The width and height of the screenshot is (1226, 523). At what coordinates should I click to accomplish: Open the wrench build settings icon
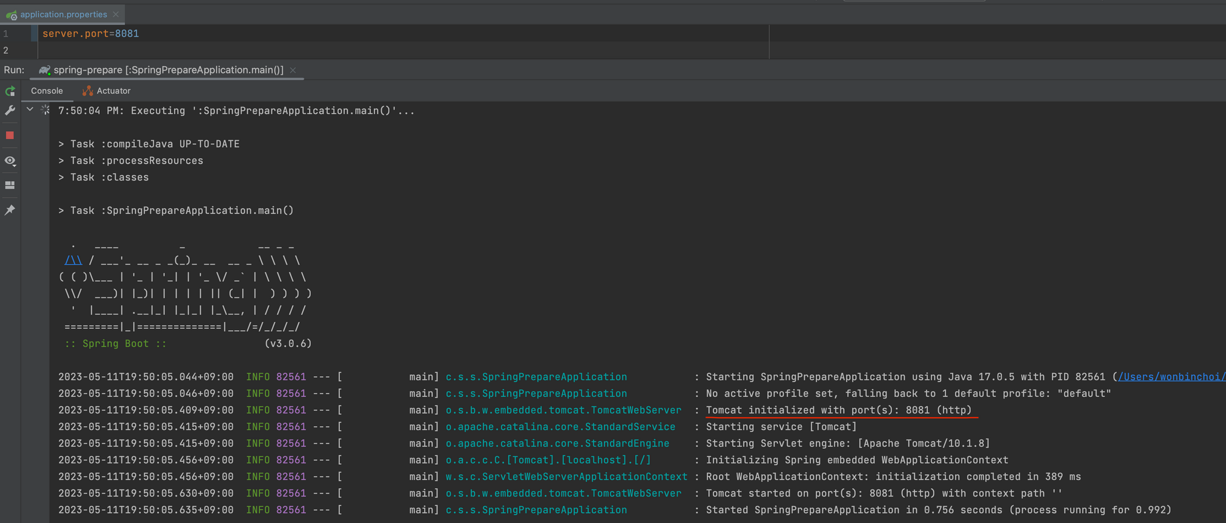pyautogui.click(x=10, y=111)
